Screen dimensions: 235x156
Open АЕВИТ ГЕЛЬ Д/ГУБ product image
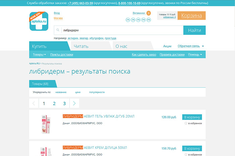pyautogui.click(x=46, y=124)
